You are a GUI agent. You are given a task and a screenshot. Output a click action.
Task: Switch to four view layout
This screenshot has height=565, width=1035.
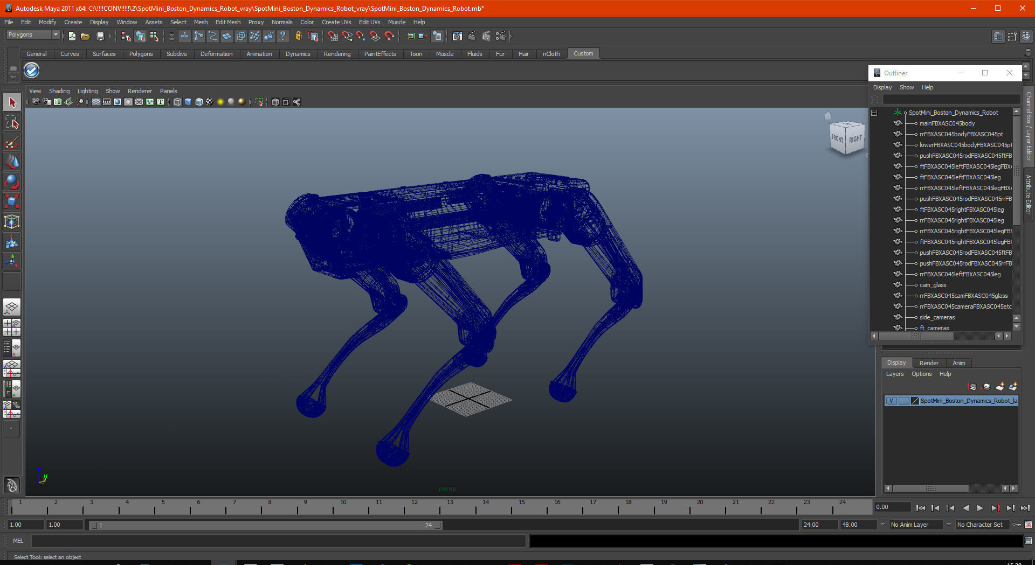pos(12,327)
